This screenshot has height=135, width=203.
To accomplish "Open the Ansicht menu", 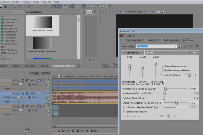I will pos(15,2).
